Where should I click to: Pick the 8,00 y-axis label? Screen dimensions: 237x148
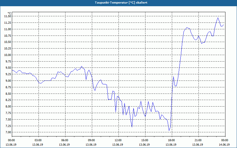coord(8,107)
